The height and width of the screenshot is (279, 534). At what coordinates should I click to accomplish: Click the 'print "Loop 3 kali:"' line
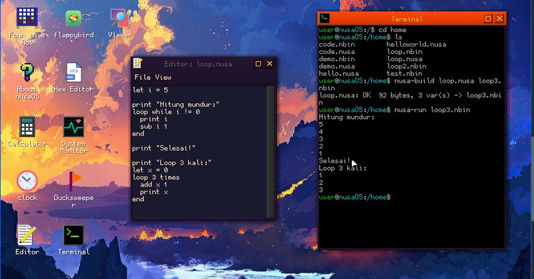[x=172, y=162]
